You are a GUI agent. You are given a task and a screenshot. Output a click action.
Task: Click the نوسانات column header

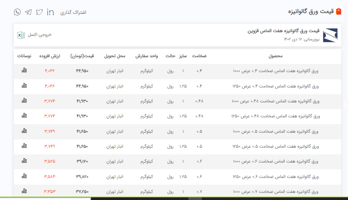24,56
